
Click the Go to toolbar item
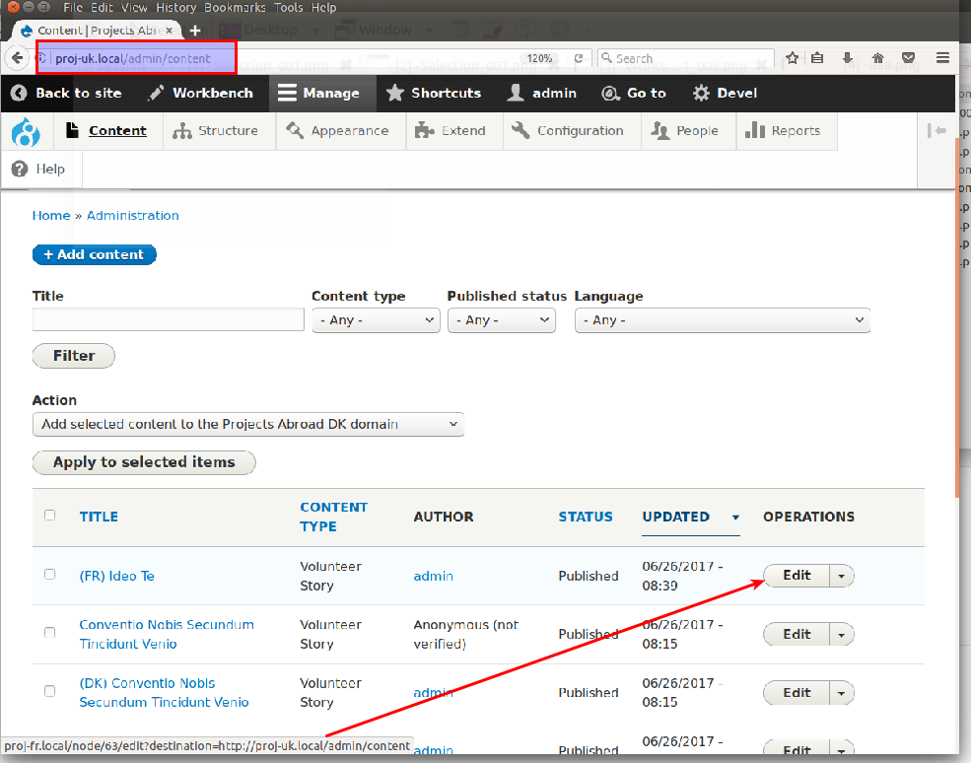pyautogui.click(x=634, y=93)
